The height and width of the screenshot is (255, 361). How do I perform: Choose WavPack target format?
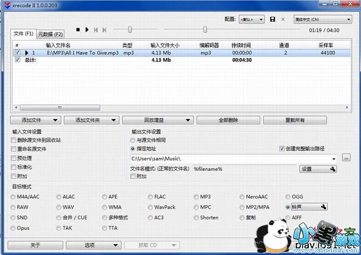click(x=151, y=207)
